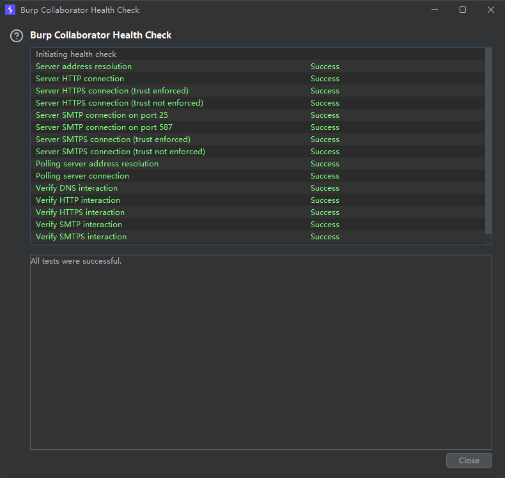This screenshot has width=505, height=478.
Task: Click Success status for Polling server connection
Action: (325, 176)
